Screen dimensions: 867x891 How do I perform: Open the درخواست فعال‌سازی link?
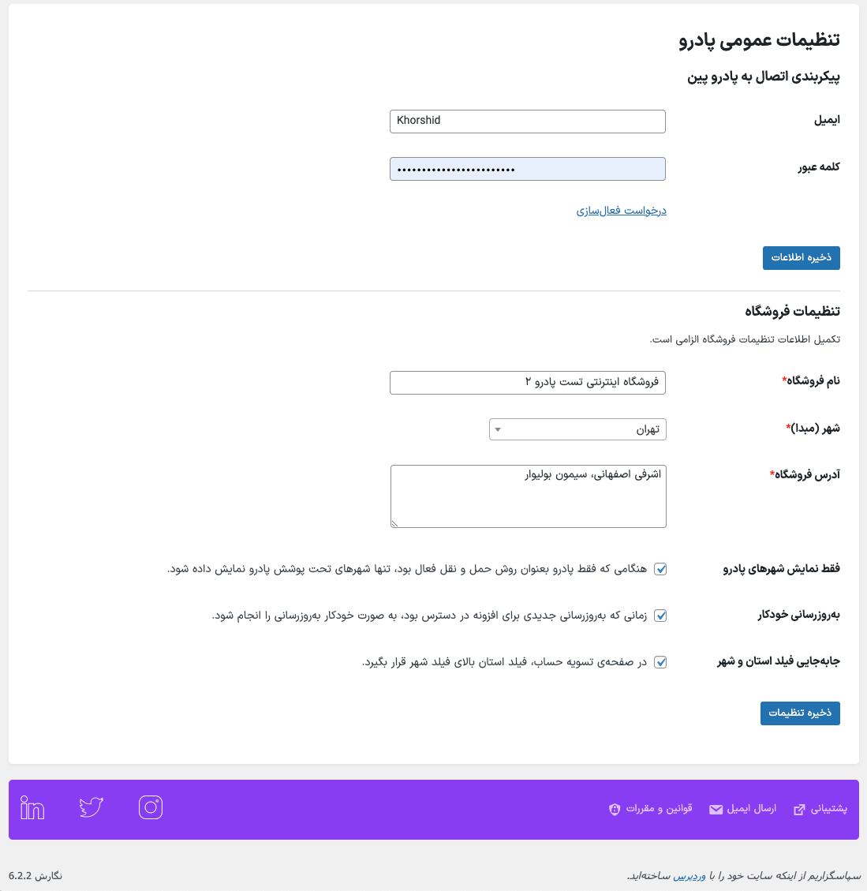coord(622,211)
